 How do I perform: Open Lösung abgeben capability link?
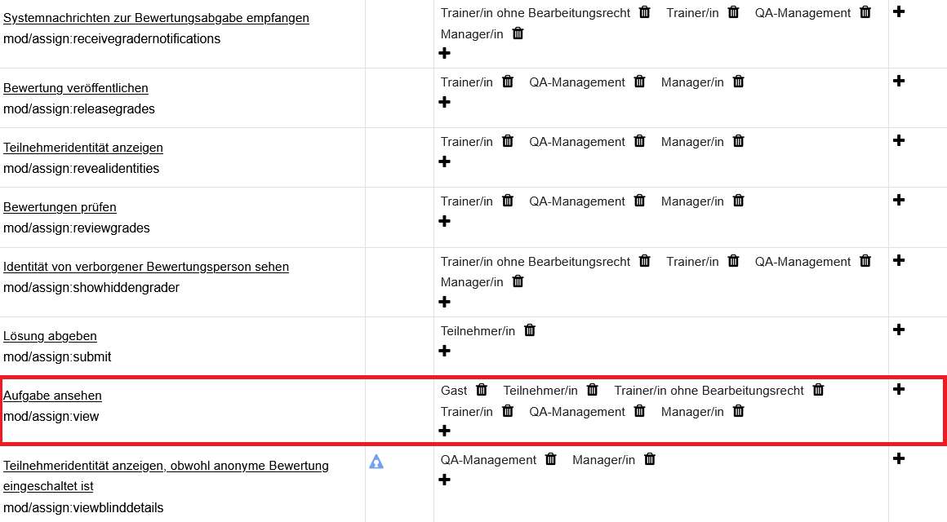tap(50, 335)
